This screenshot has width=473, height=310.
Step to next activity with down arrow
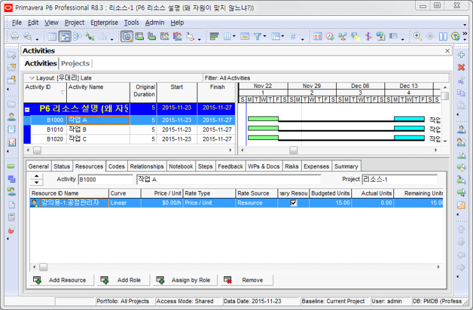tap(36, 183)
